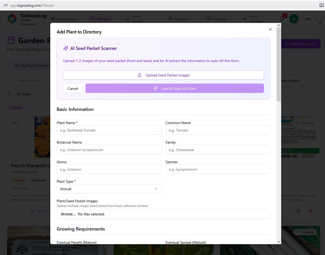Click the ToGrowLog flower logo
The image size is (325, 255).
[x=12, y=19]
